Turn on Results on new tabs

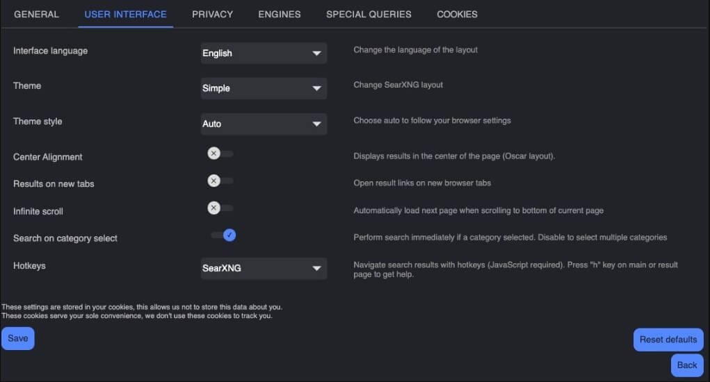(220, 181)
